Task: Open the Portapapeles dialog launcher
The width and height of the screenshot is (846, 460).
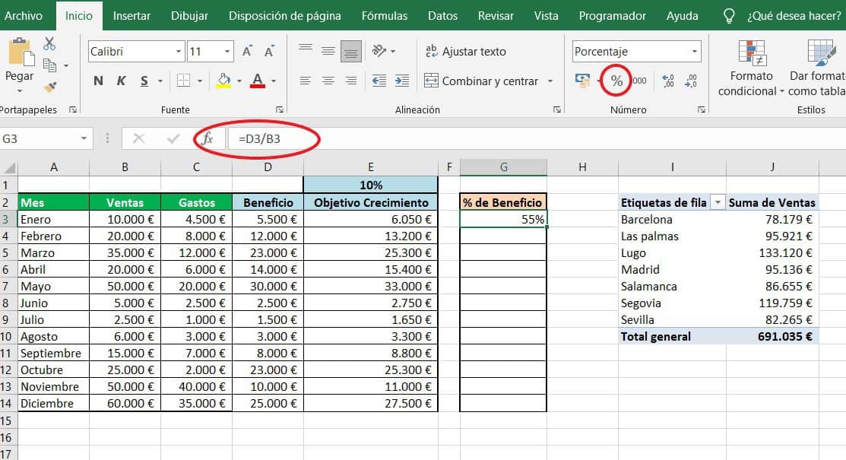Action: click(73, 109)
